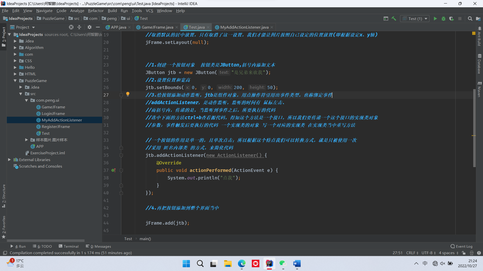Click locate-in-project crosshair icon
Image resolution: width=483 pixels, height=271 pixels.
[71, 27]
